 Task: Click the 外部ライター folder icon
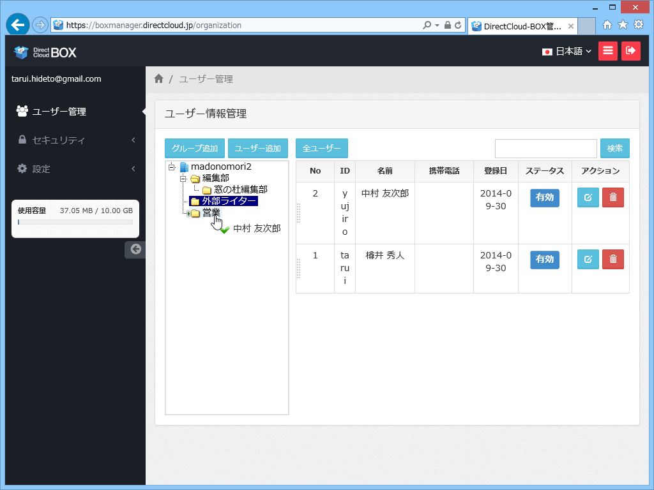tap(195, 201)
